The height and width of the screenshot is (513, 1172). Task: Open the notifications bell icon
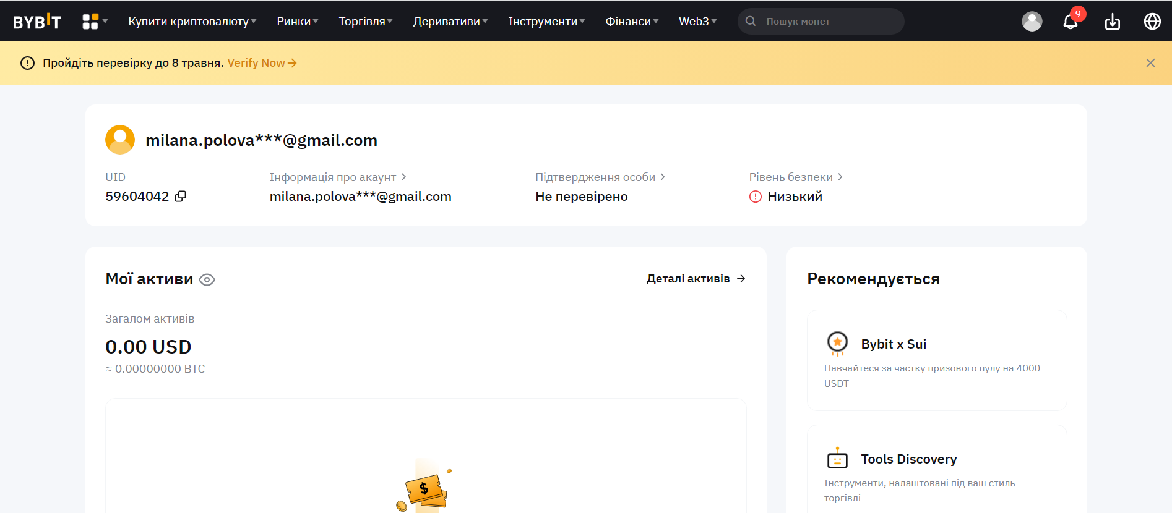click(1071, 22)
